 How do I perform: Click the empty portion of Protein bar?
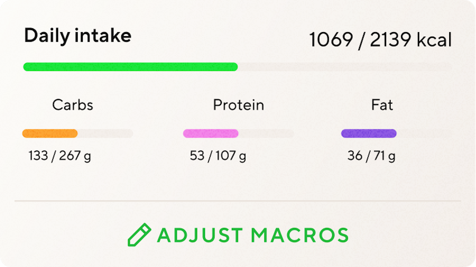[266, 133]
